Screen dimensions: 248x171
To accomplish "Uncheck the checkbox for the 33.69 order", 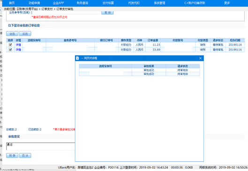I will (x=10, y=50).
